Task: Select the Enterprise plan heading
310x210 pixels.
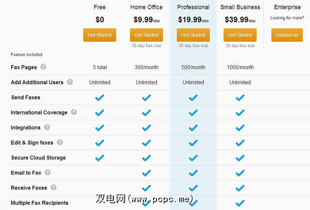Action: point(287,7)
